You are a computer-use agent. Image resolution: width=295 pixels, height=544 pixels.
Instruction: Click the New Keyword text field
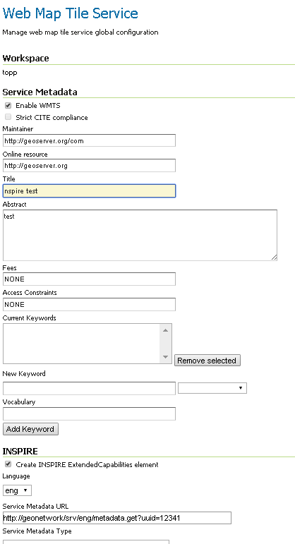(x=89, y=388)
